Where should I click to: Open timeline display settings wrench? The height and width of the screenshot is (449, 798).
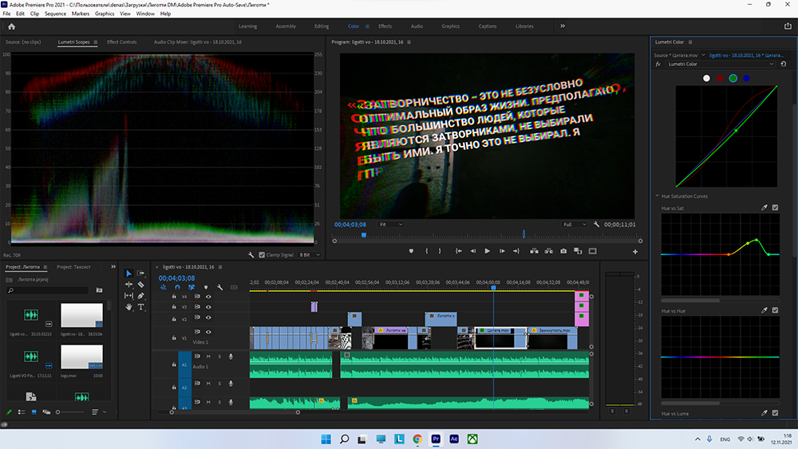pyautogui.click(x=219, y=287)
